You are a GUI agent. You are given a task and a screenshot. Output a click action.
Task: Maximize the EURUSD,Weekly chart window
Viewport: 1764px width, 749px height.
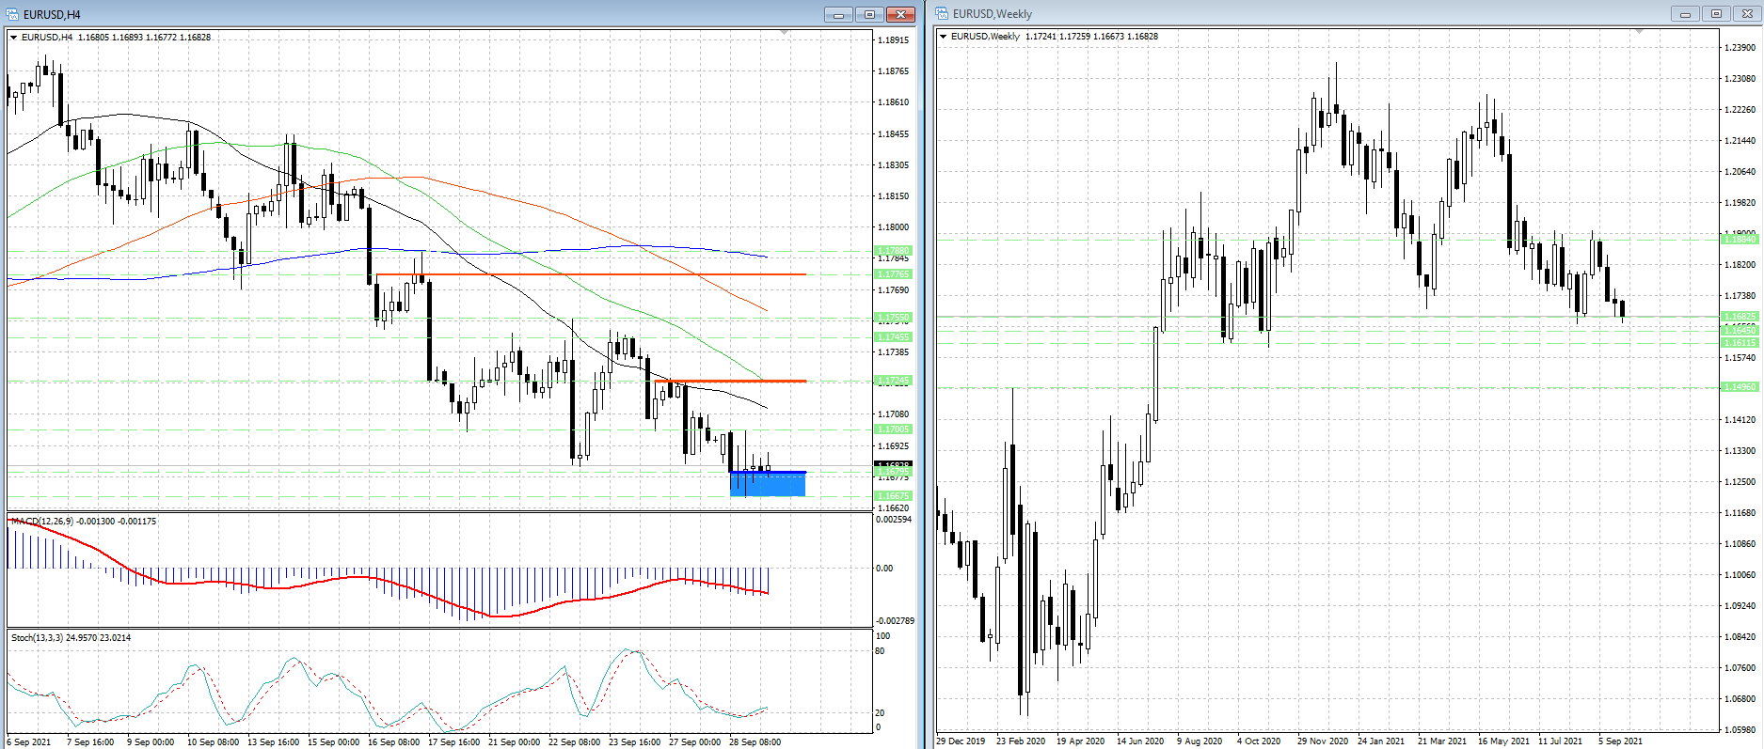pyautogui.click(x=1716, y=13)
